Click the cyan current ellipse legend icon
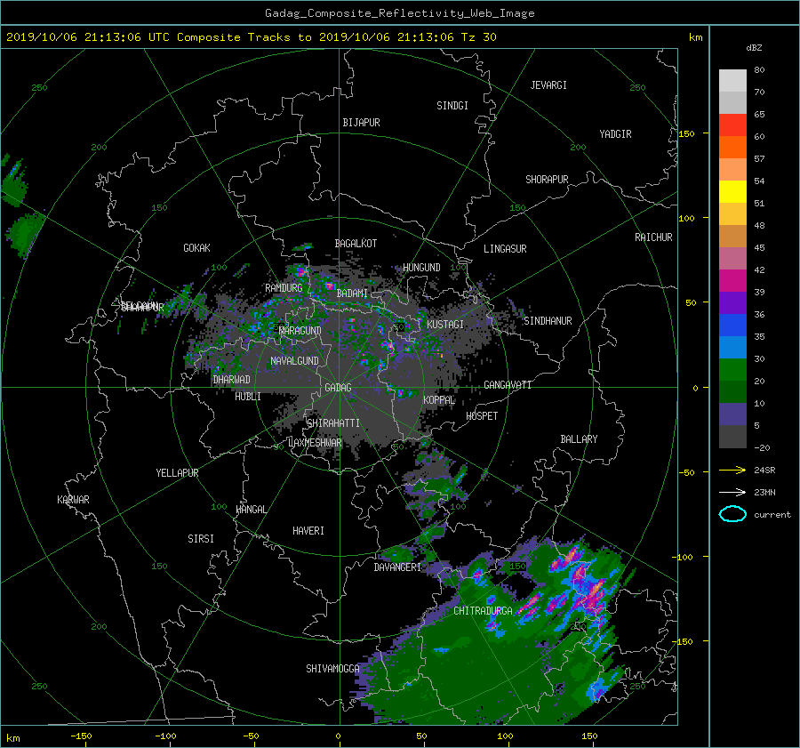Viewport: 800px width, 748px height. [732, 514]
